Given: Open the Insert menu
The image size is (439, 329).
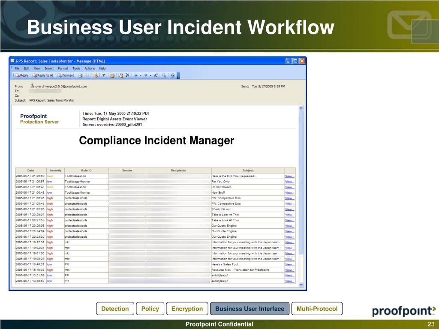Looking at the screenshot, I should 49,68.
